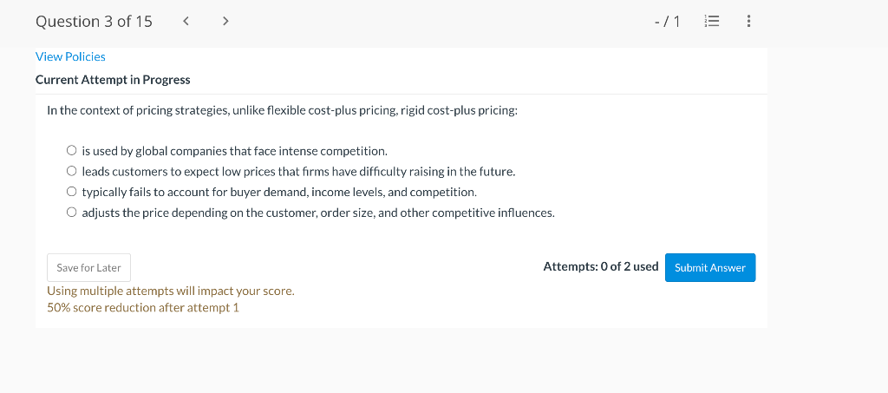
Task: Click the 'Current Attempt in Progress' heading
Action: [113, 80]
